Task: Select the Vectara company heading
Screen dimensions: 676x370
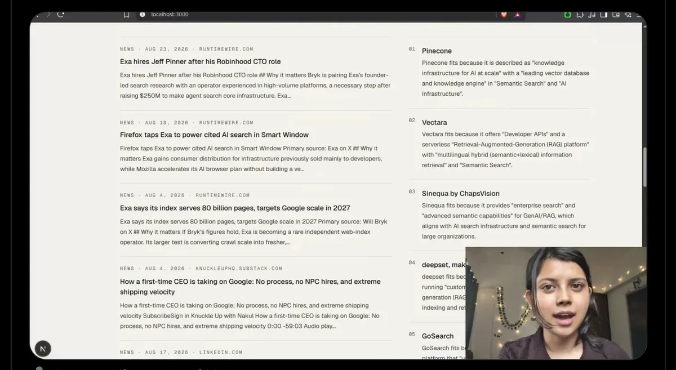Action: click(434, 122)
